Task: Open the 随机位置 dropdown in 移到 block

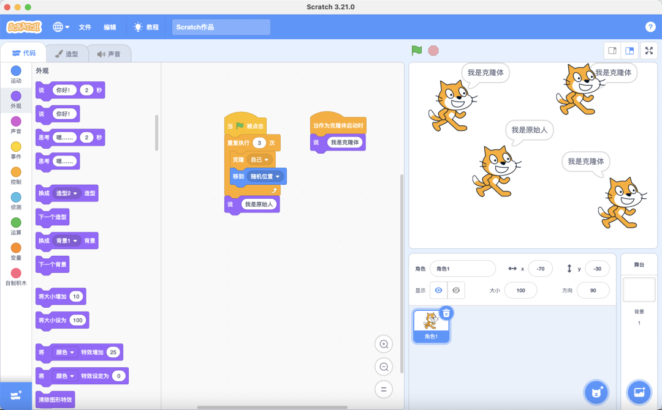Action: pyautogui.click(x=265, y=177)
